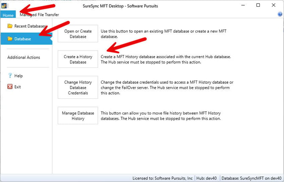Close the SureSync MFT Desktop window
This screenshot has height=182, width=284.
point(273,5)
